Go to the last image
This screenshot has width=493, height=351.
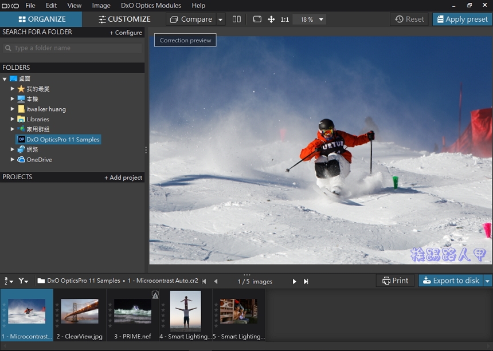click(306, 281)
